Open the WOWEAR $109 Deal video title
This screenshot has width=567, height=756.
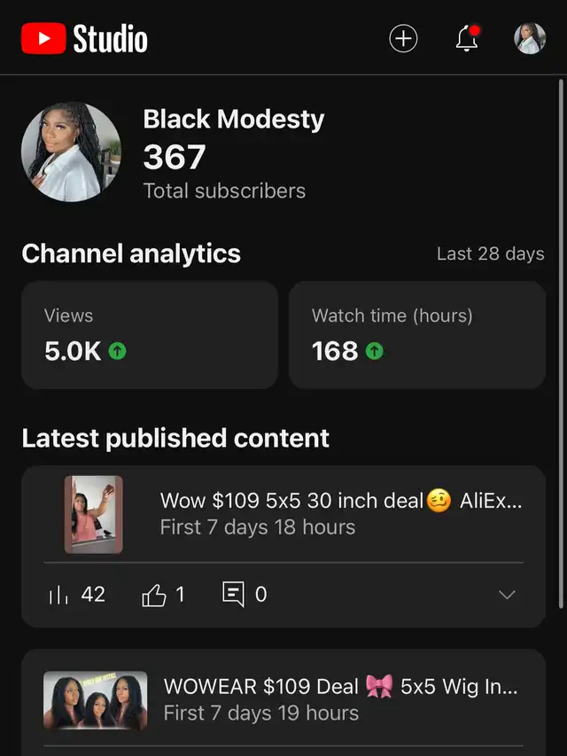[340, 687]
